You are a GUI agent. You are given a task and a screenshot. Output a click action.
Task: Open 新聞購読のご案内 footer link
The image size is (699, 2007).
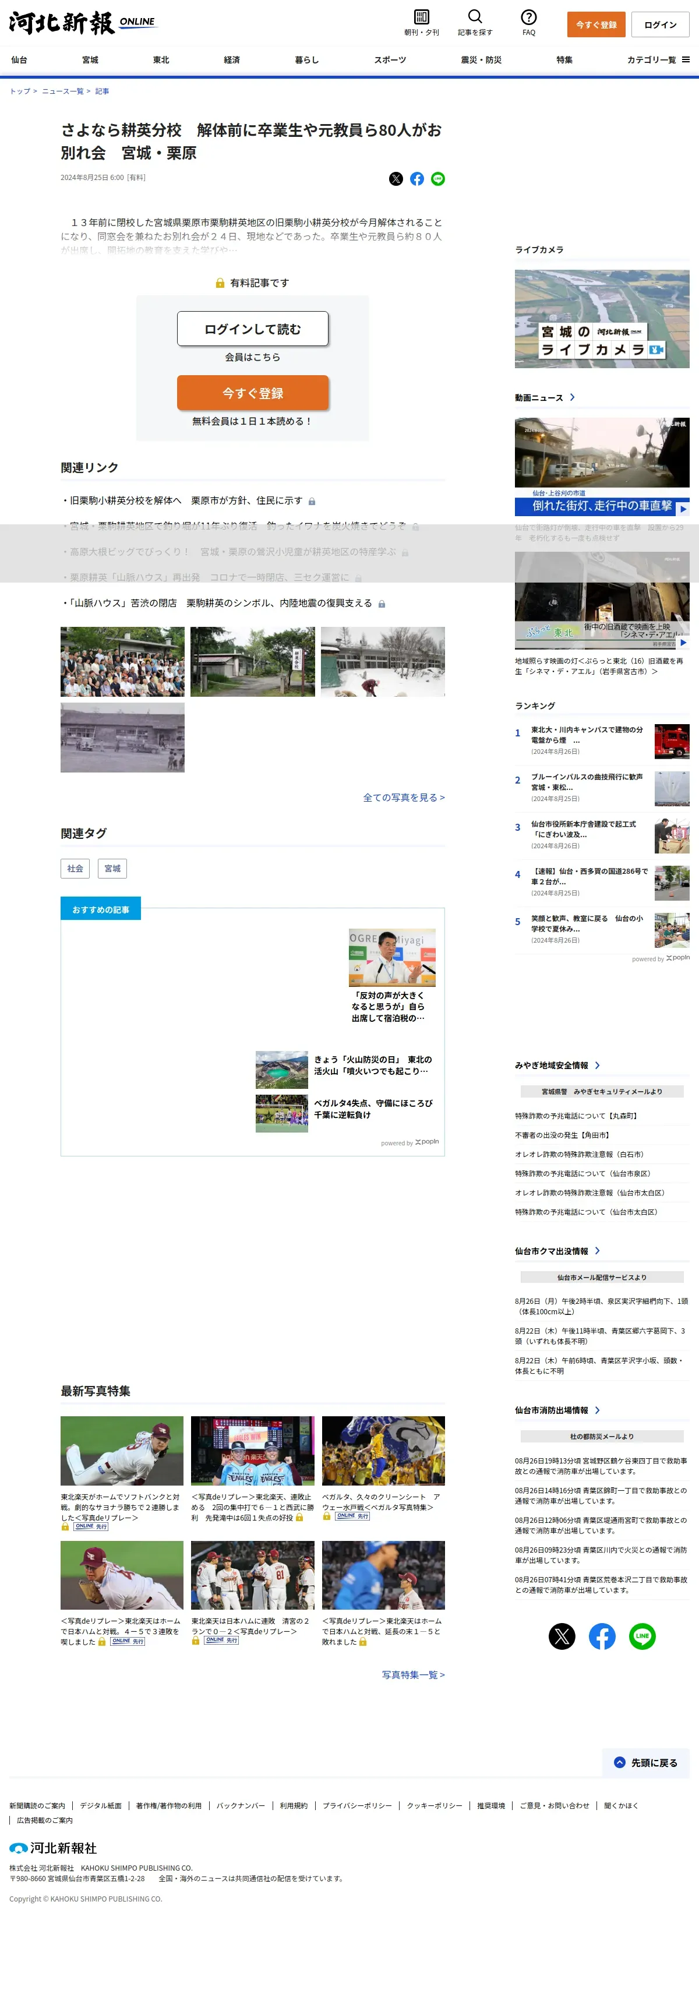coord(37,1806)
